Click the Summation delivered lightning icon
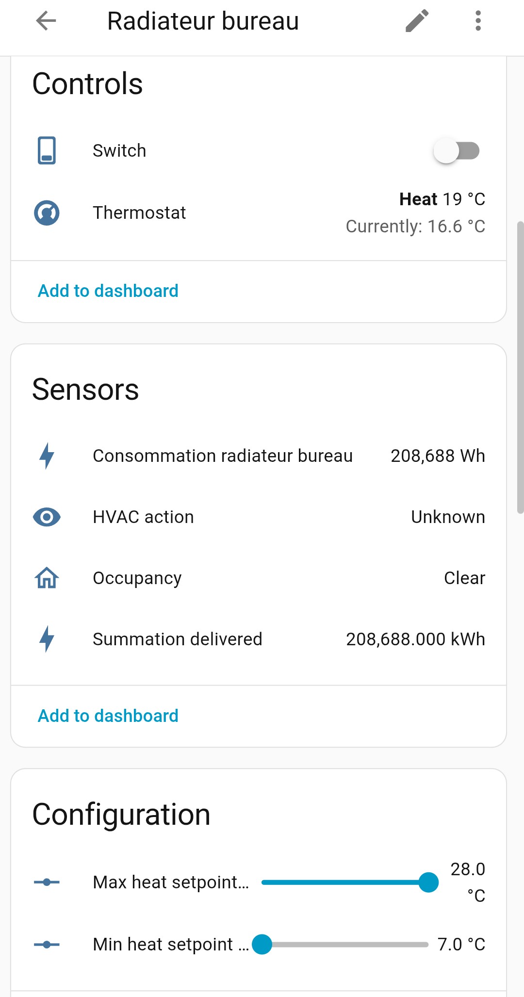This screenshot has width=524, height=997. (47, 639)
